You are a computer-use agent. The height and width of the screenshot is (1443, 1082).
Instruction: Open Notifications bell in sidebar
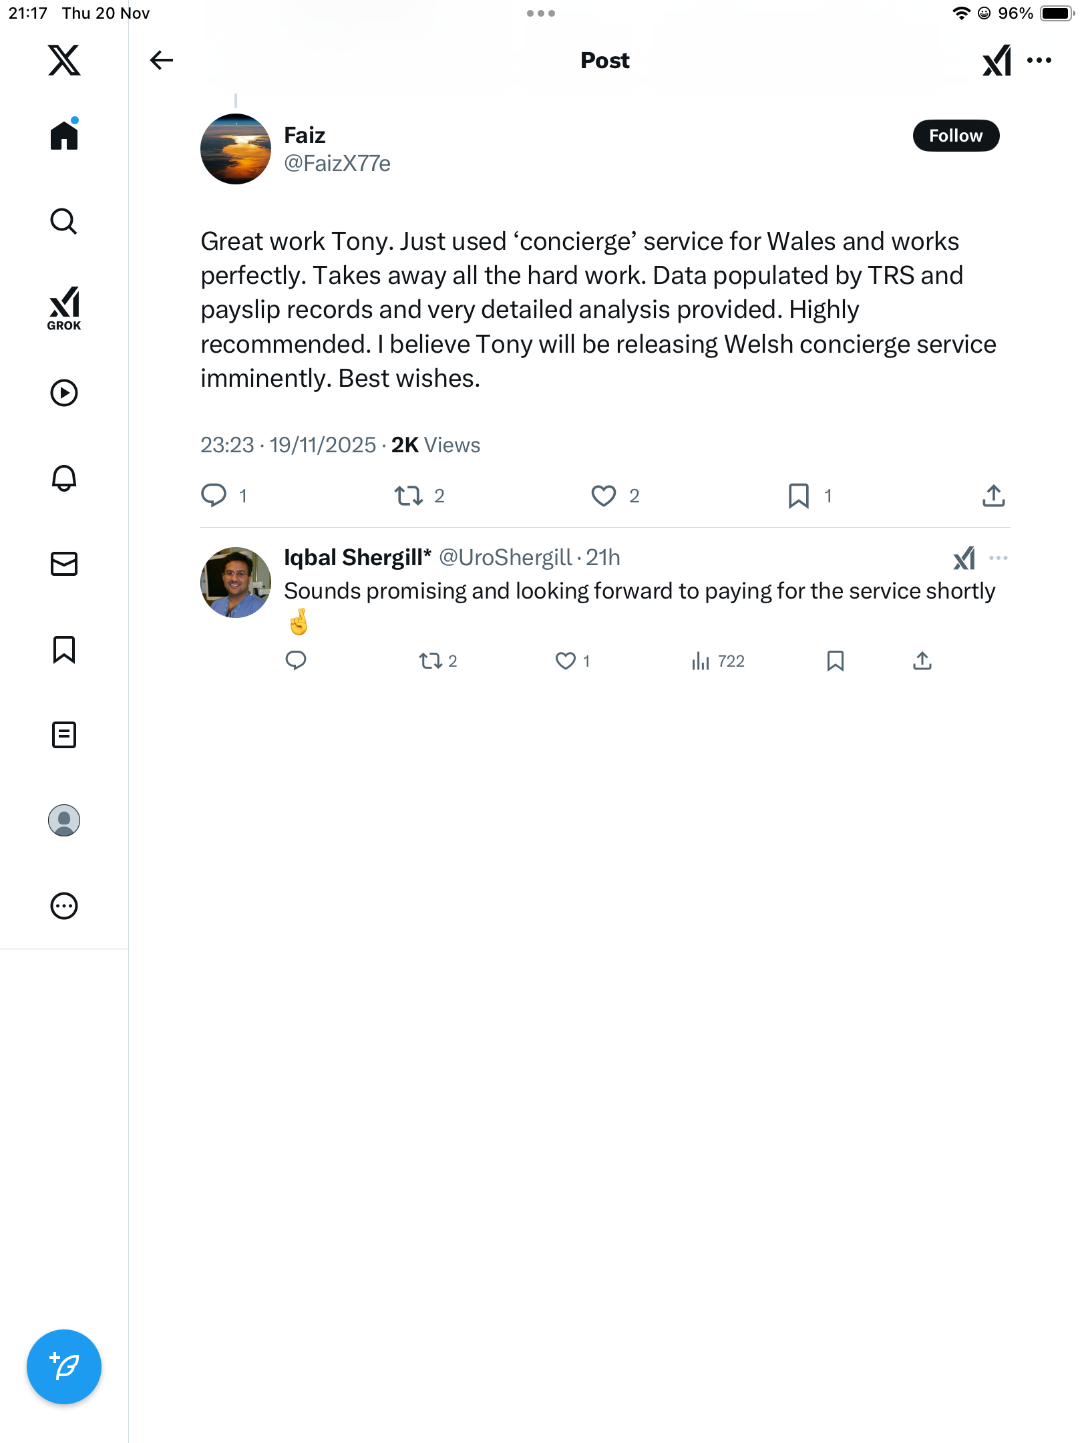(x=64, y=478)
